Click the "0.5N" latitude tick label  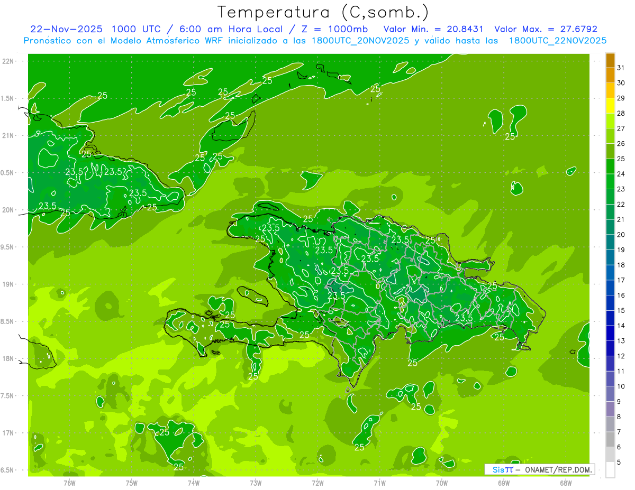(7, 173)
